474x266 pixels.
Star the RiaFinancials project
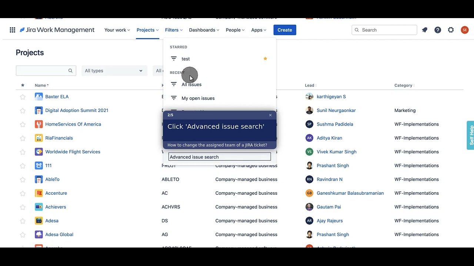coord(23,138)
